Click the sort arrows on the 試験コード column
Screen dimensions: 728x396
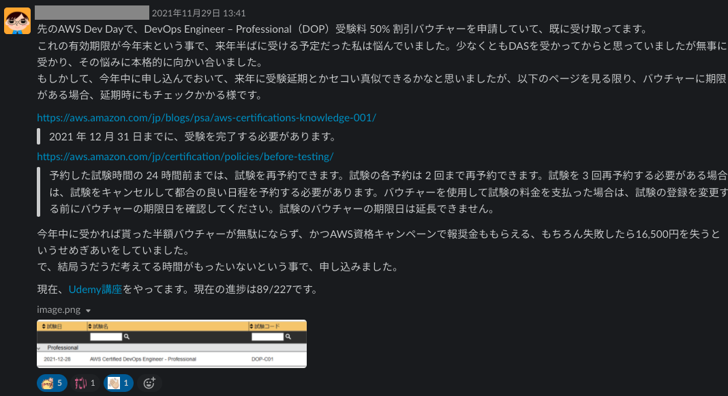tap(252, 325)
